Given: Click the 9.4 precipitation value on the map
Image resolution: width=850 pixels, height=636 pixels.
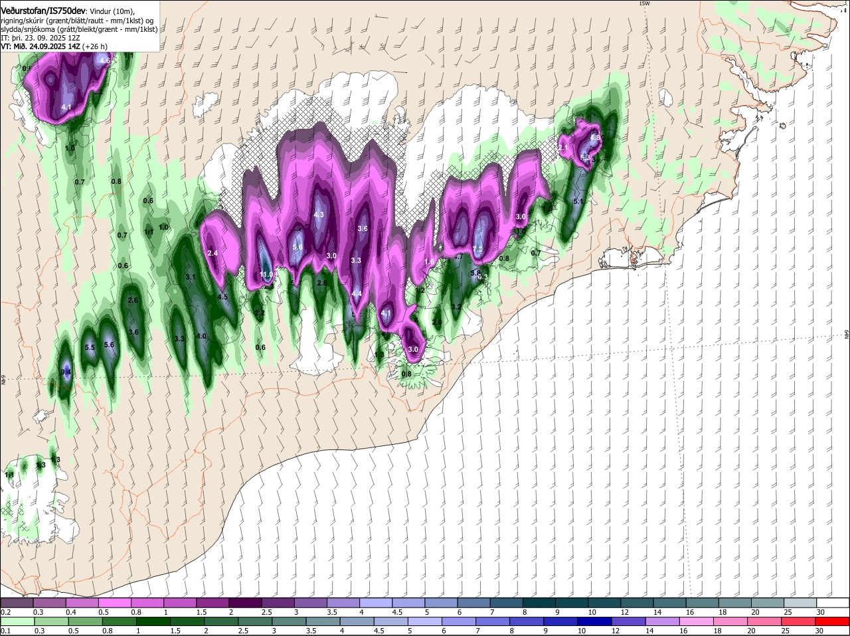Looking at the screenshot, I should click(66, 372).
